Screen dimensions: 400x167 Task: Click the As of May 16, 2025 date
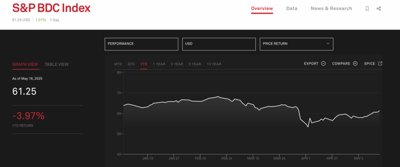tap(27, 78)
